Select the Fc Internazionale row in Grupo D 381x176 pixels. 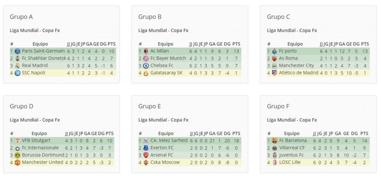[x=62, y=148]
